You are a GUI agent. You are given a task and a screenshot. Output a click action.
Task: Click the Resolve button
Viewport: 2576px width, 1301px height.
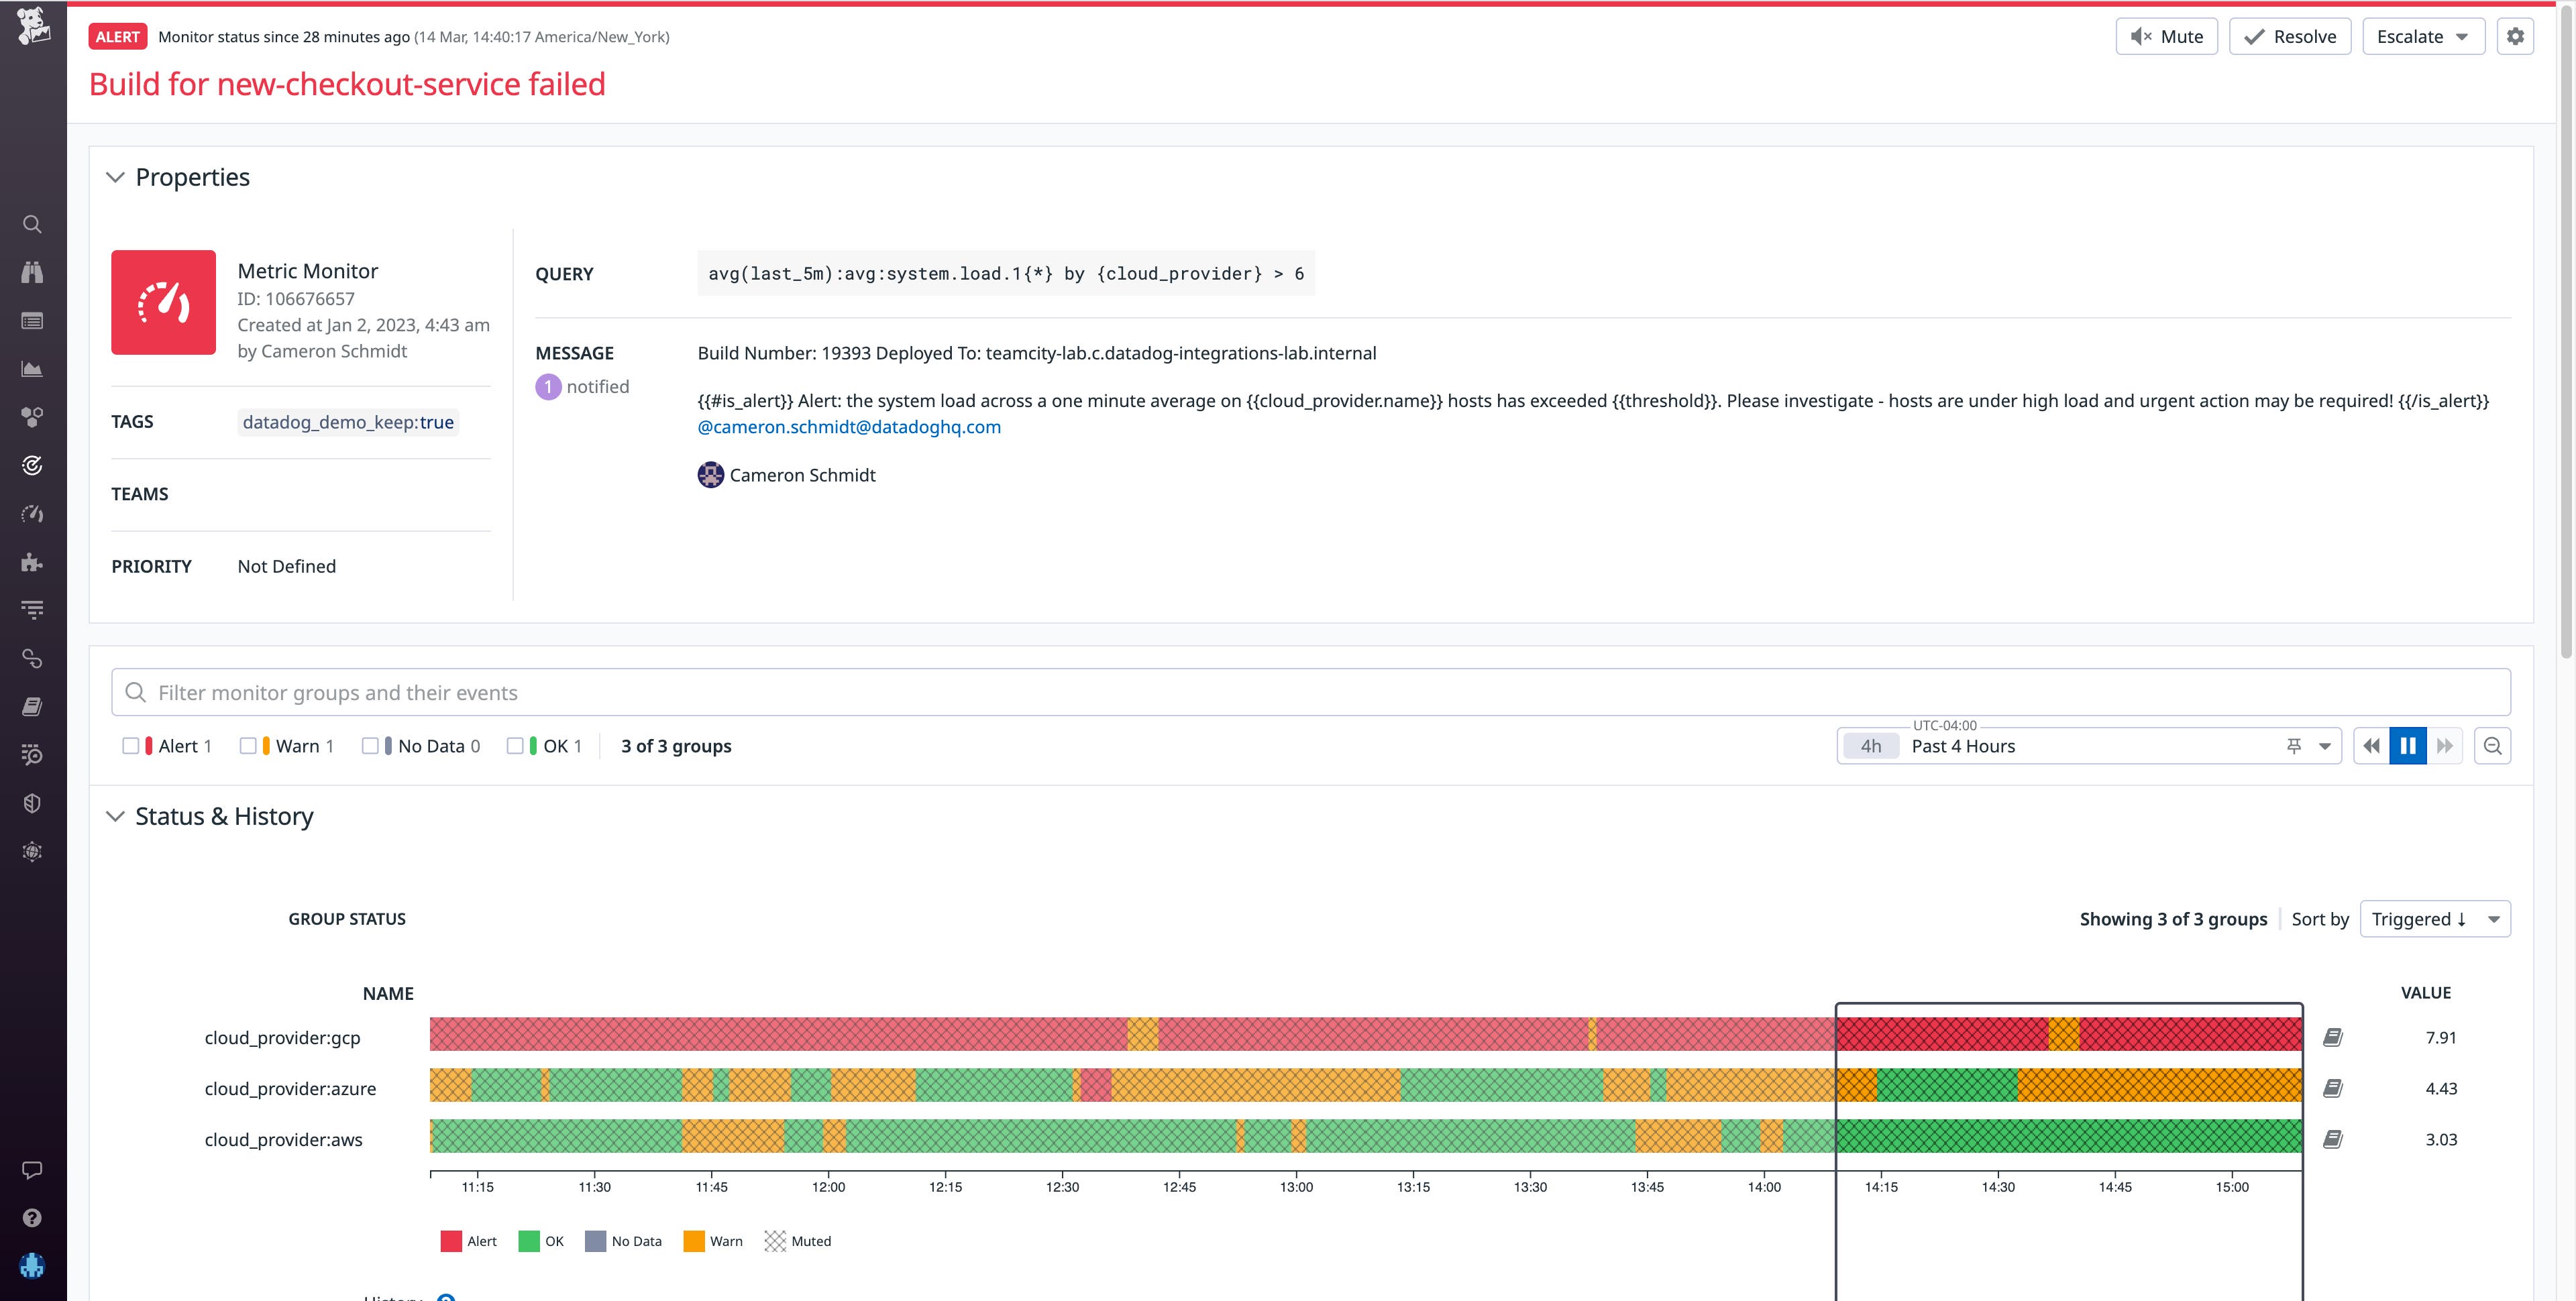pyautogui.click(x=2289, y=37)
